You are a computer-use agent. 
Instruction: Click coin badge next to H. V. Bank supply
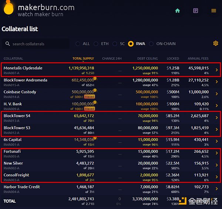(95, 102)
